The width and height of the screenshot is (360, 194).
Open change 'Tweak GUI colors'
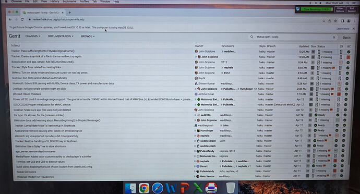26,172
